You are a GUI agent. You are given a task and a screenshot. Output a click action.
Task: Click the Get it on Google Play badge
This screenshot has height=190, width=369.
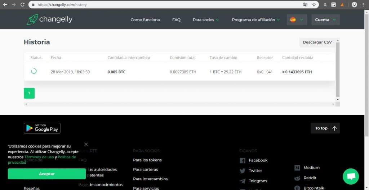coord(42,128)
